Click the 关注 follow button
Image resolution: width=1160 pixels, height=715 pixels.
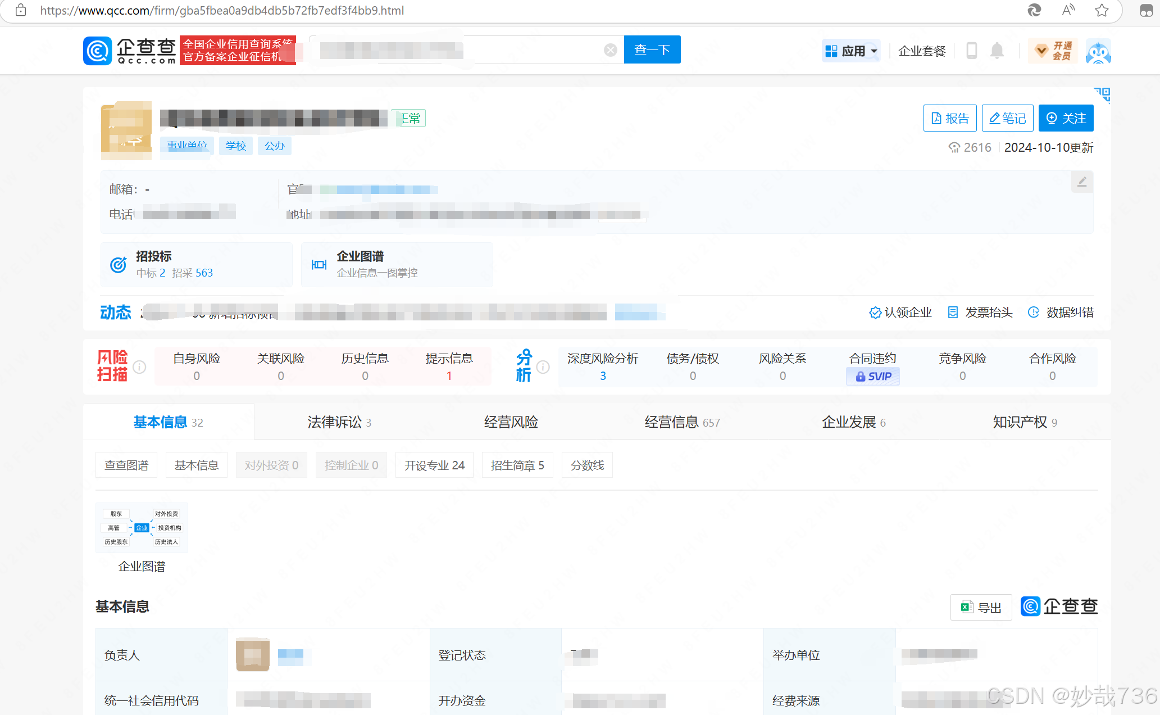pos(1066,118)
